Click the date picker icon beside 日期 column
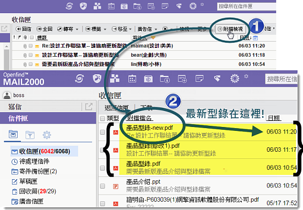This screenshot has height=210, width=303. pyautogui.click(x=255, y=38)
